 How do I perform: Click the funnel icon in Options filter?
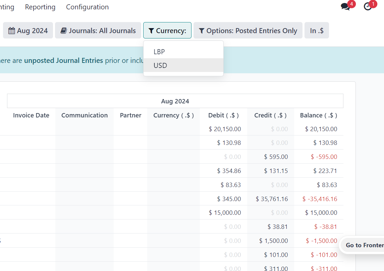coord(202,30)
